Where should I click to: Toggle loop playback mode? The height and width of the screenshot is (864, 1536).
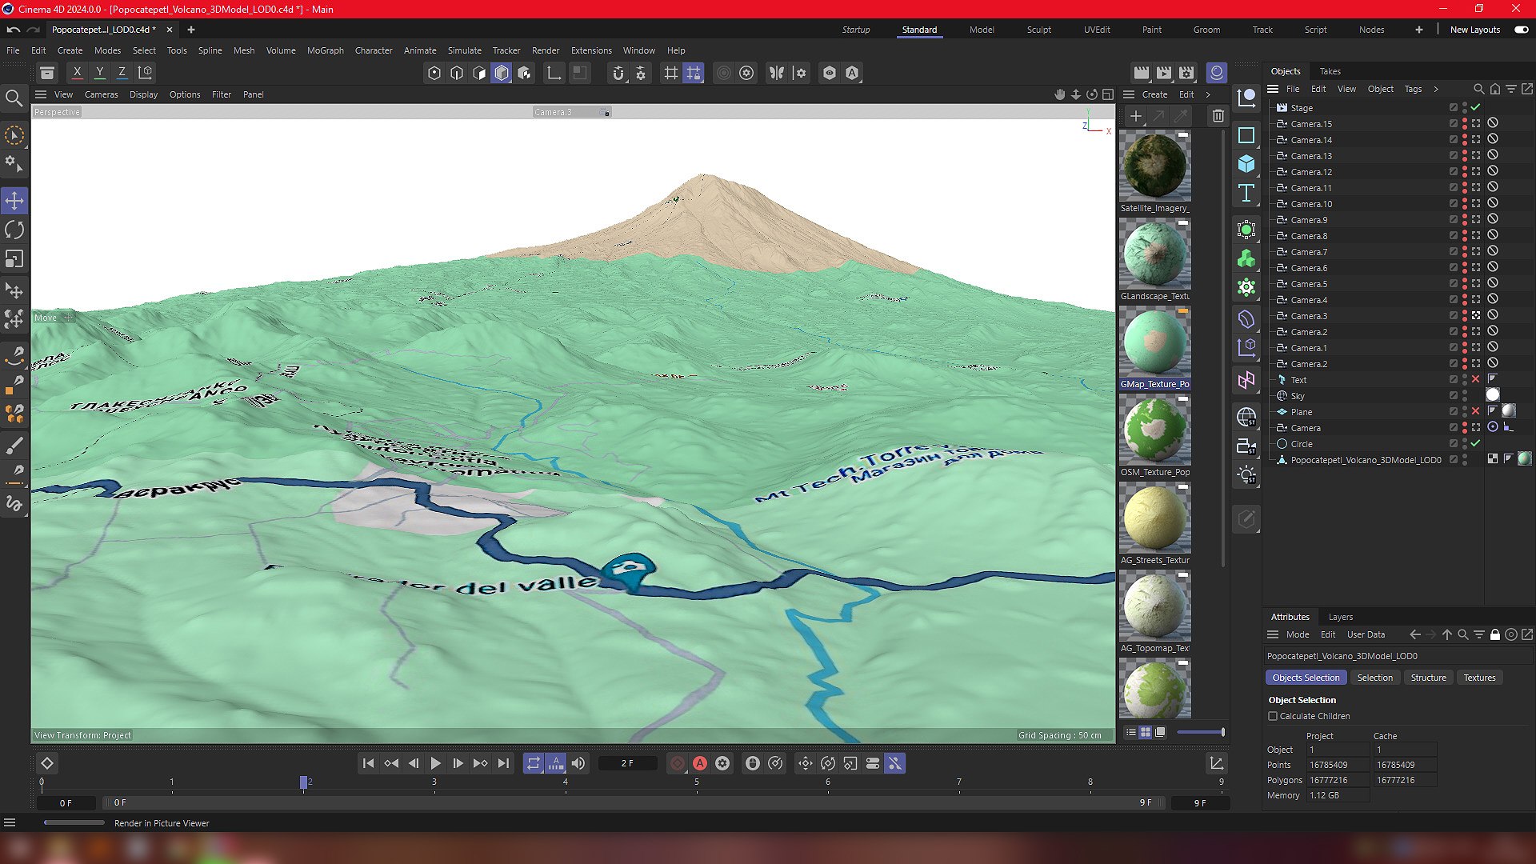pos(534,763)
